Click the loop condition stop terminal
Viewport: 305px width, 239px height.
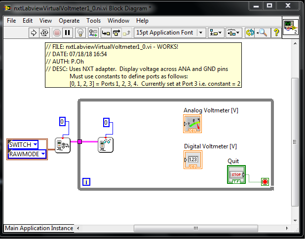click(265, 182)
